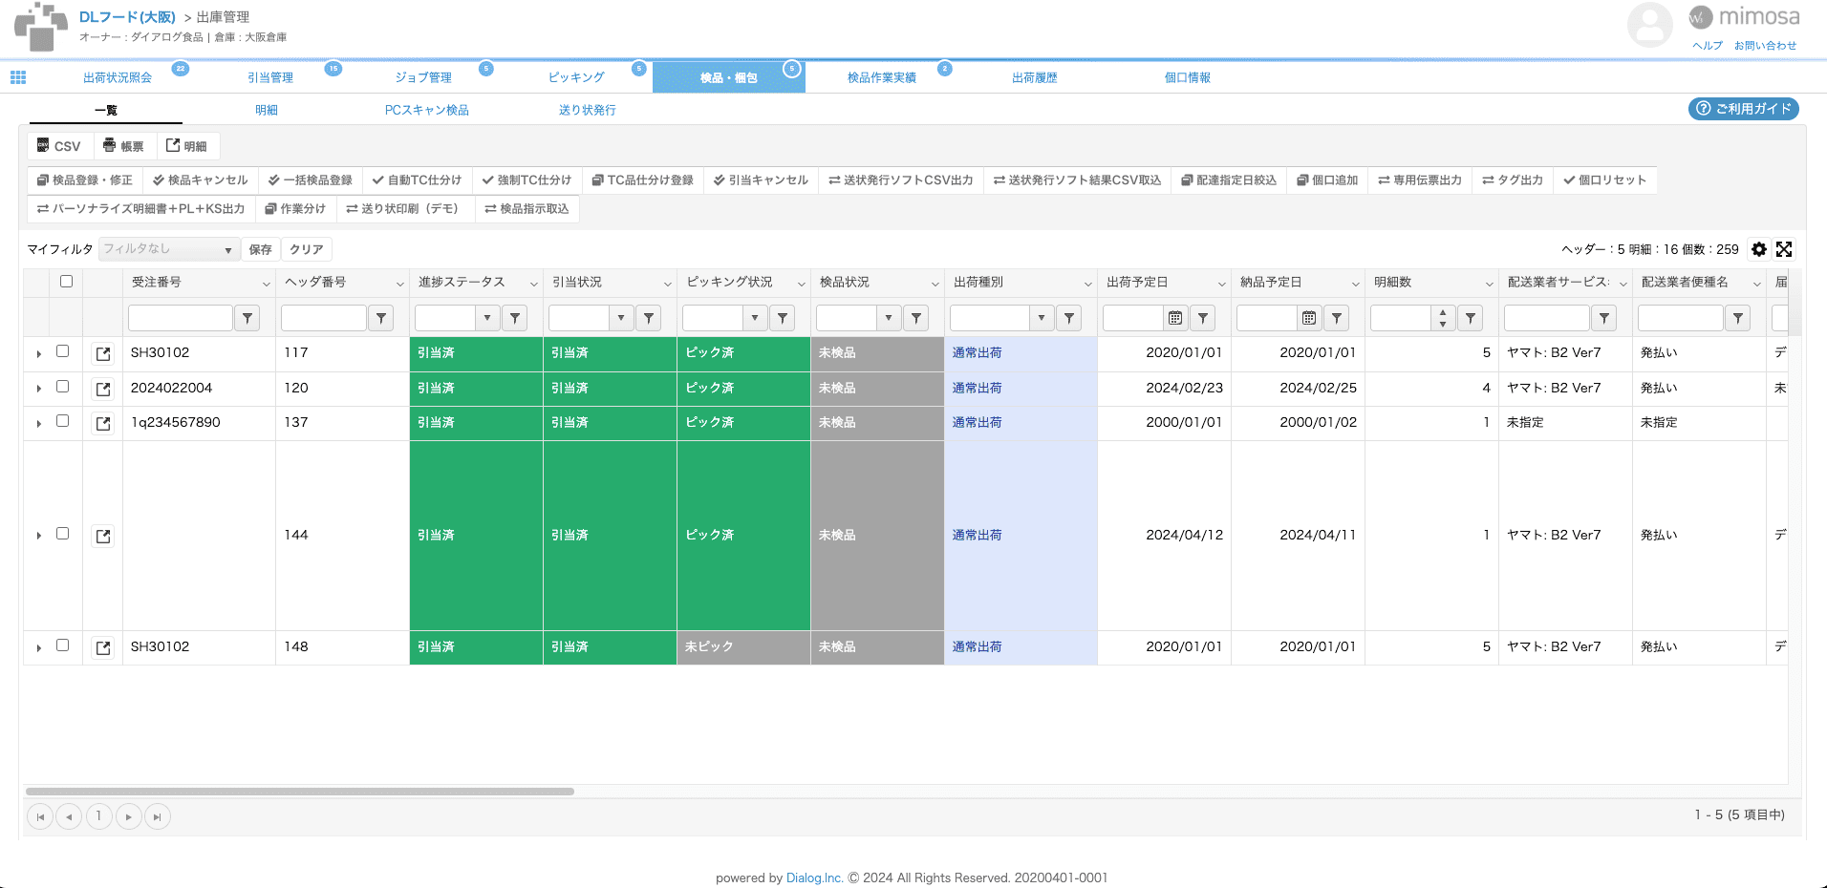Viewport: 1827px width, 888px height.
Task: Open calendar picker for 出荷予定日 filter
Action: [1175, 318]
